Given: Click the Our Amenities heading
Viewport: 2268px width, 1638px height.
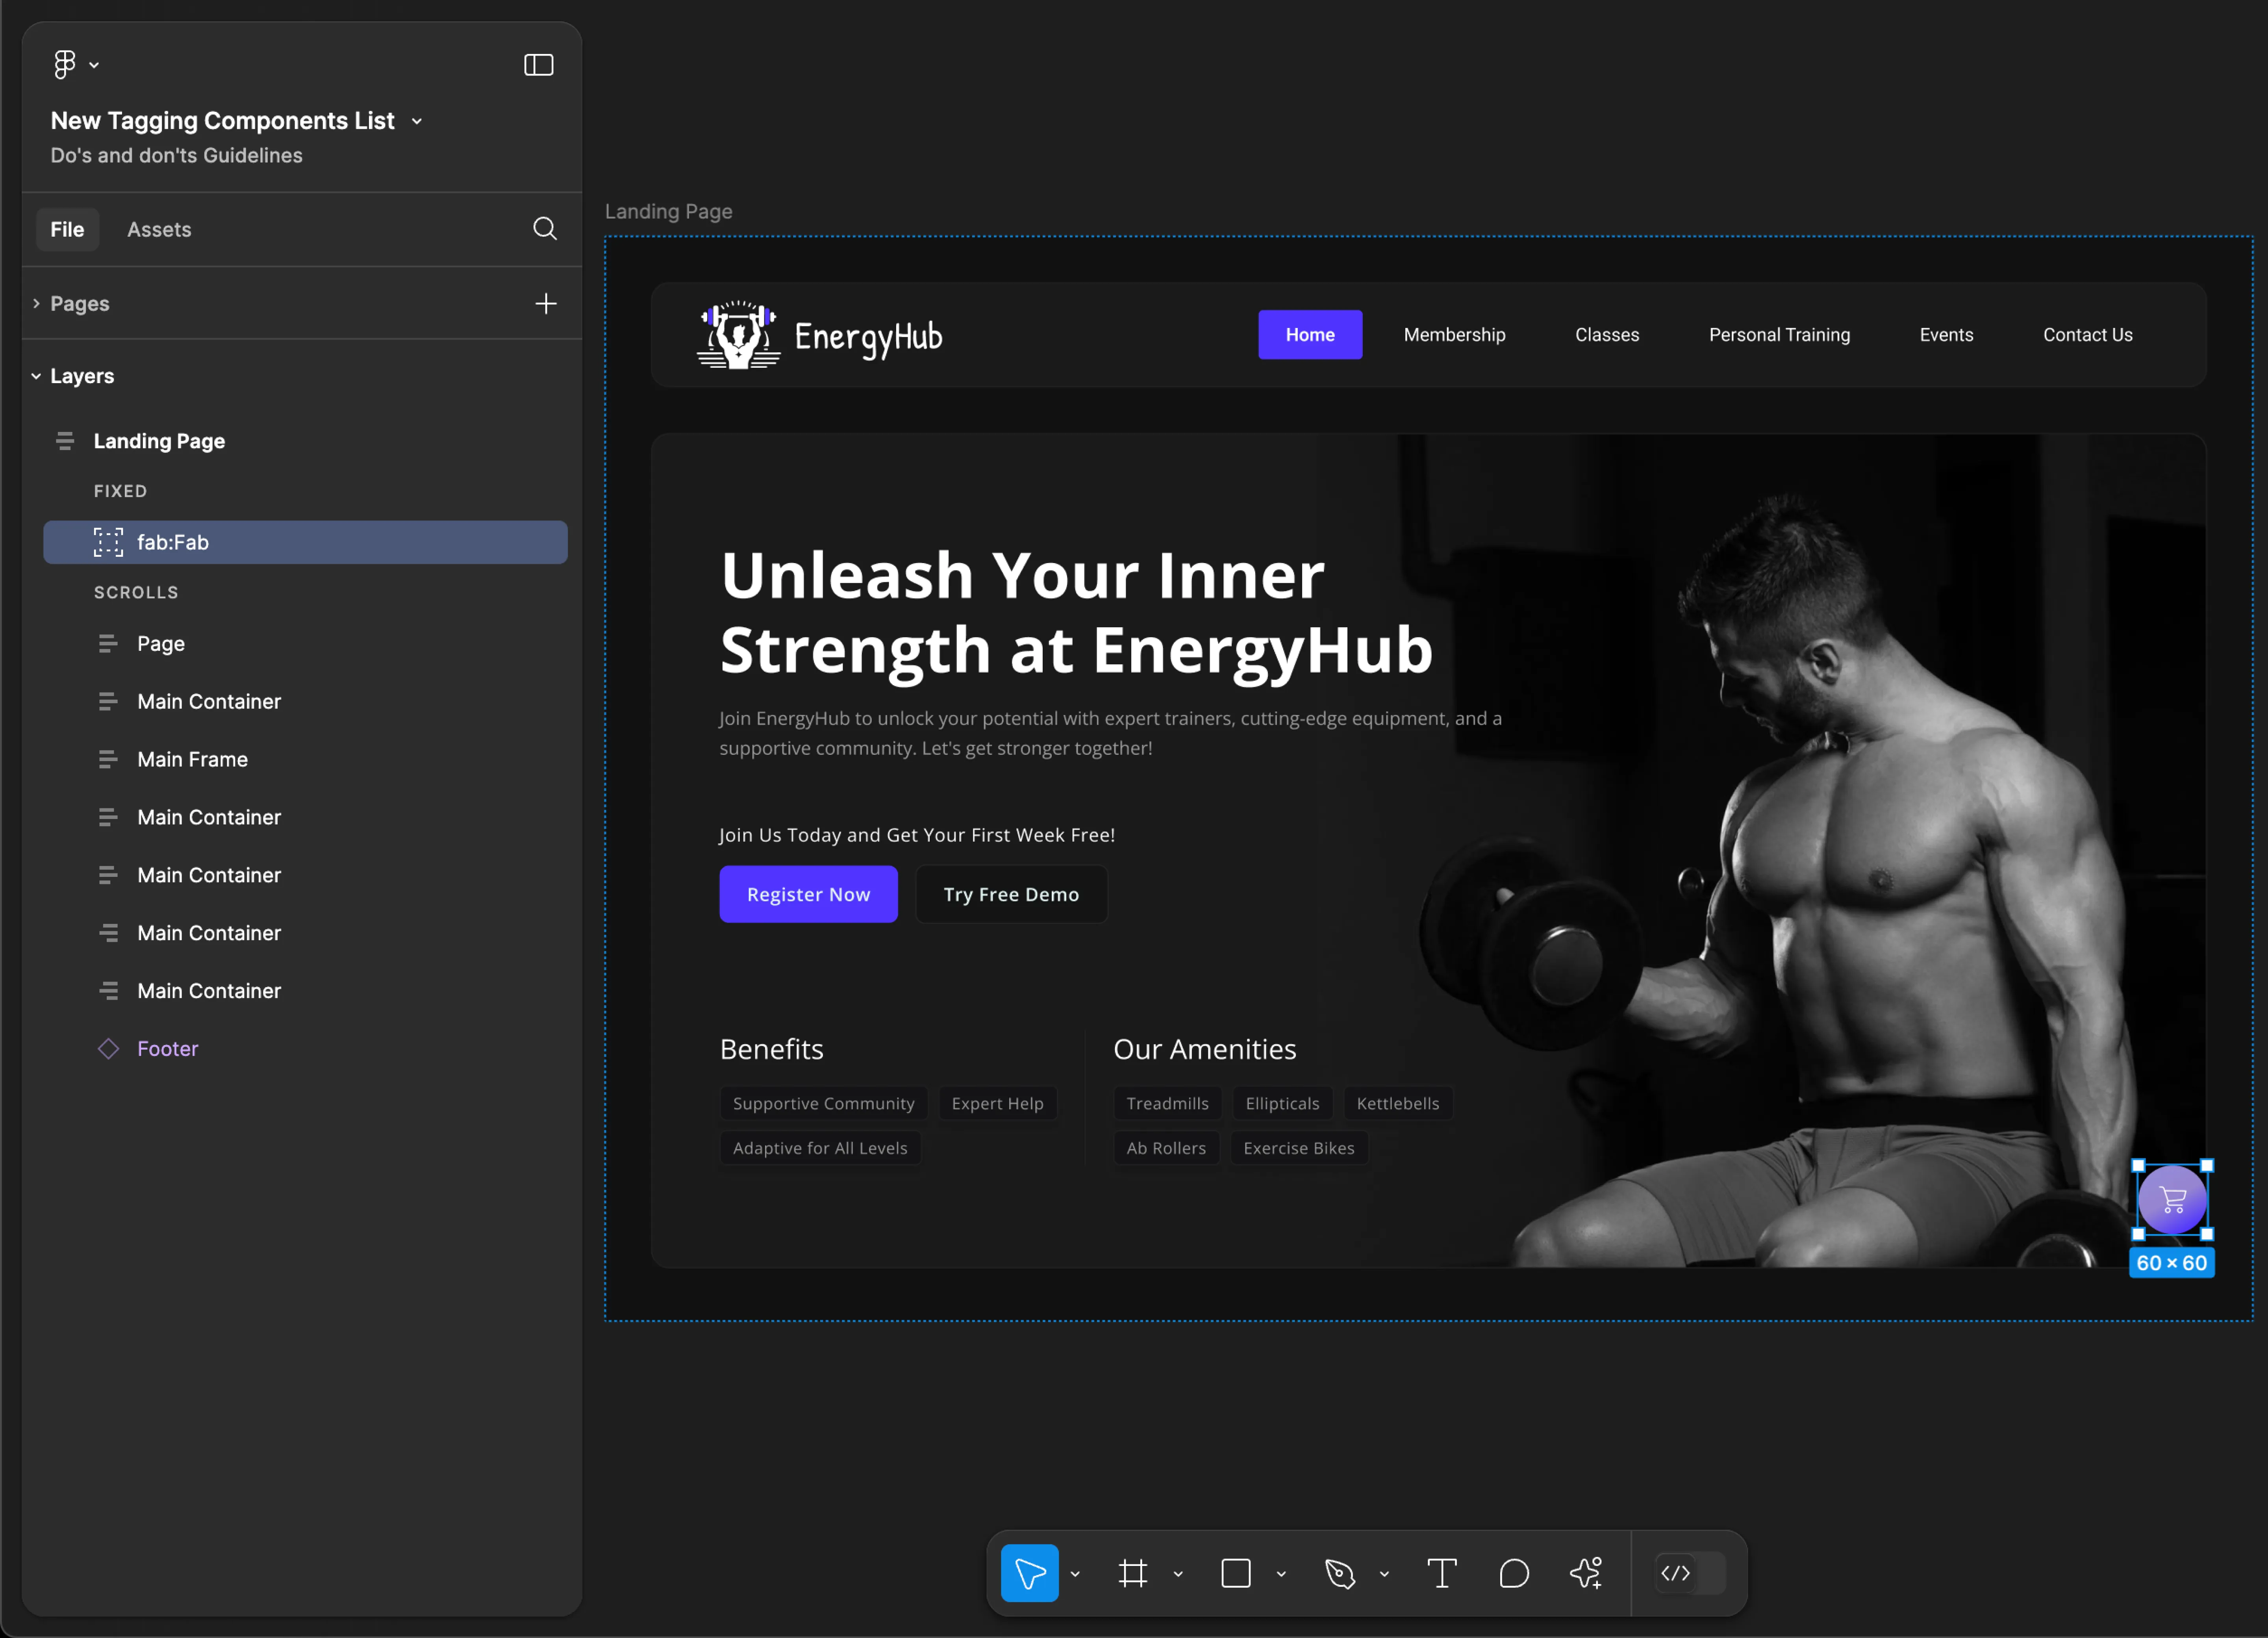Looking at the screenshot, I should [1205, 1049].
